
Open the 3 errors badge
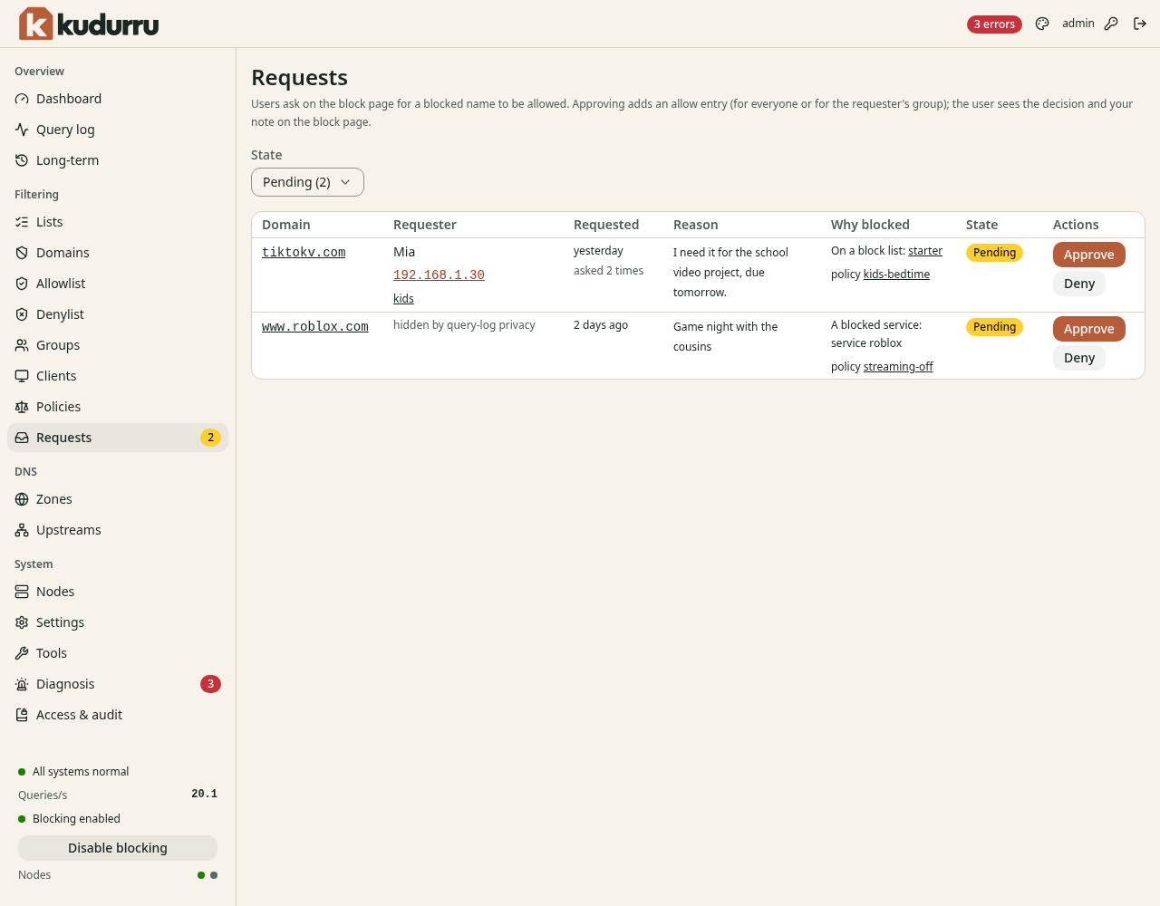tap(994, 24)
